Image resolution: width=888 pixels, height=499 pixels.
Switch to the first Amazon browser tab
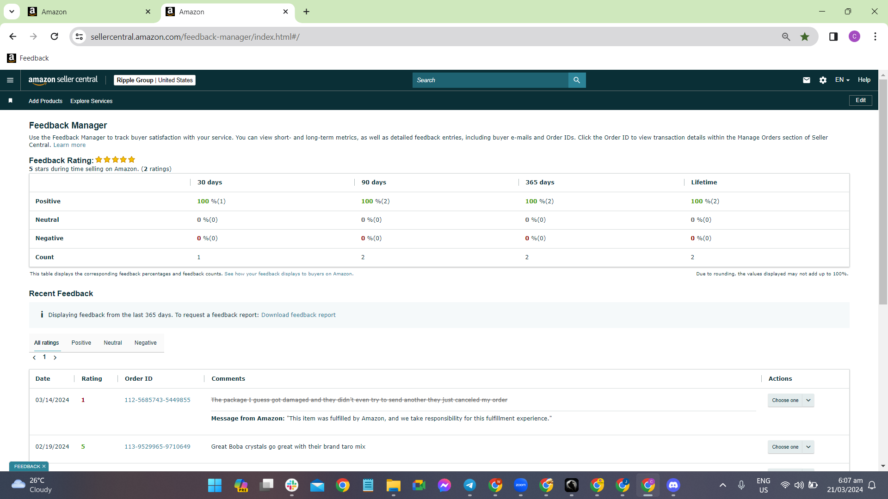pyautogui.click(x=90, y=12)
